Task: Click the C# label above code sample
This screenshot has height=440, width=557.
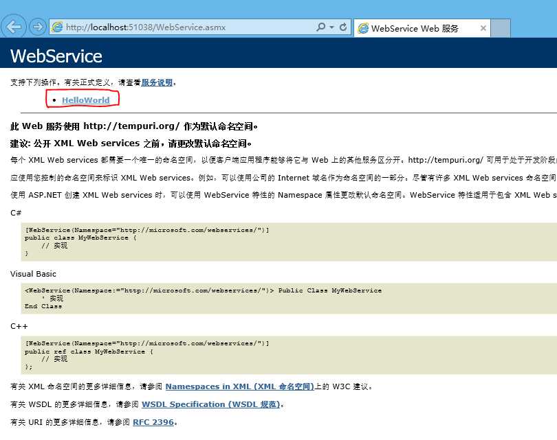Action: (16, 213)
